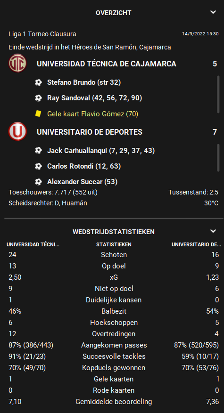Select the Wedstrijdstatistieken header
The image size is (224, 413).
tap(114, 232)
